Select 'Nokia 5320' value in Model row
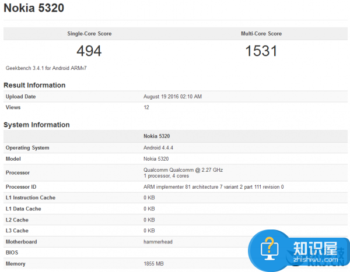Viewport: 350px width, 272px height. click(156, 159)
